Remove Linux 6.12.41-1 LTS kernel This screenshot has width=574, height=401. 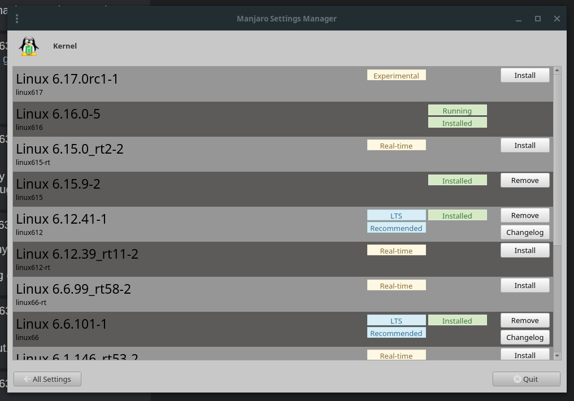point(525,216)
